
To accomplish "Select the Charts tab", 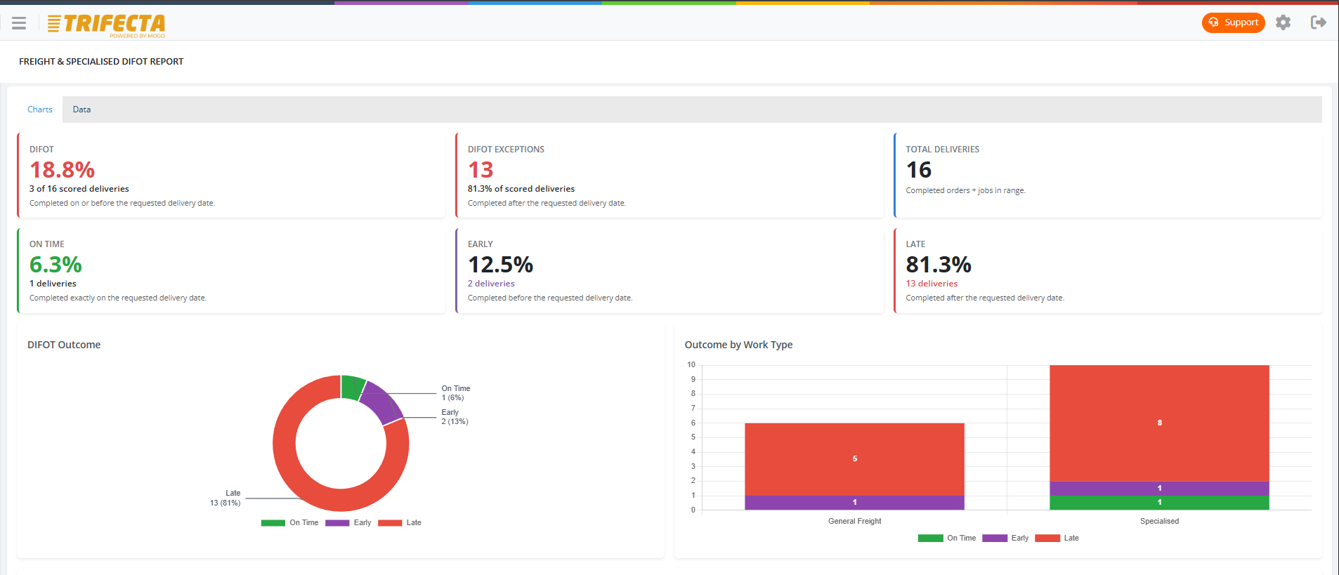I will 40,110.
